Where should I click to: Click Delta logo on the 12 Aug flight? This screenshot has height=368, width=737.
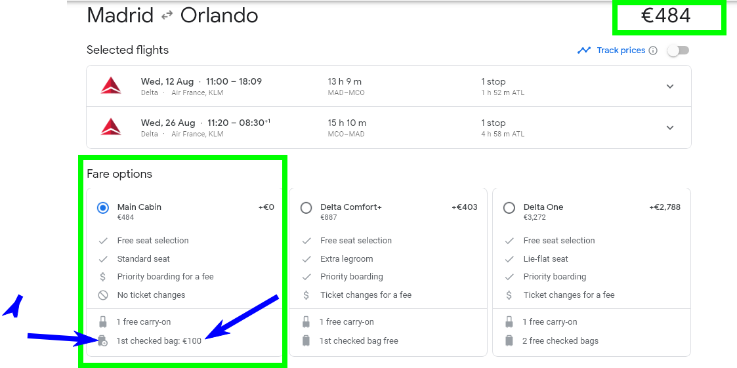[x=111, y=86]
